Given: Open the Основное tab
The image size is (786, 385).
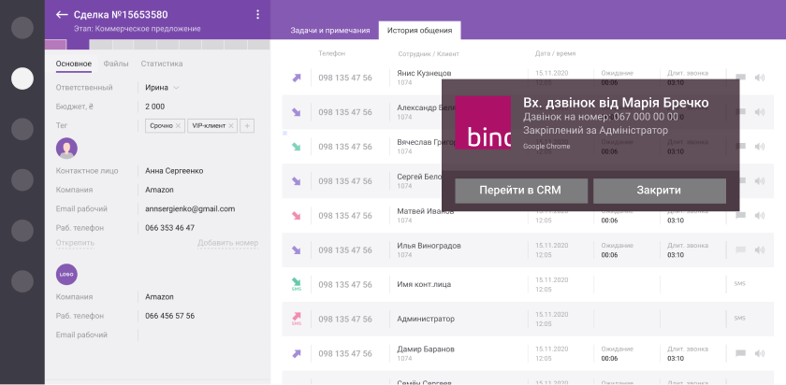Looking at the screenshot, I should 74,64.
